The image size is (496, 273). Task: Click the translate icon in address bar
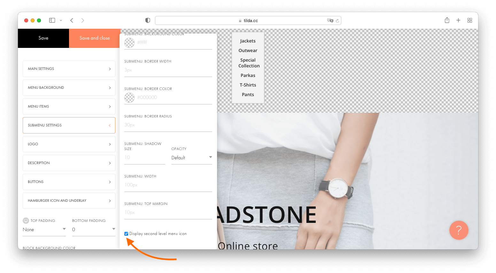(x=329, y=20)
